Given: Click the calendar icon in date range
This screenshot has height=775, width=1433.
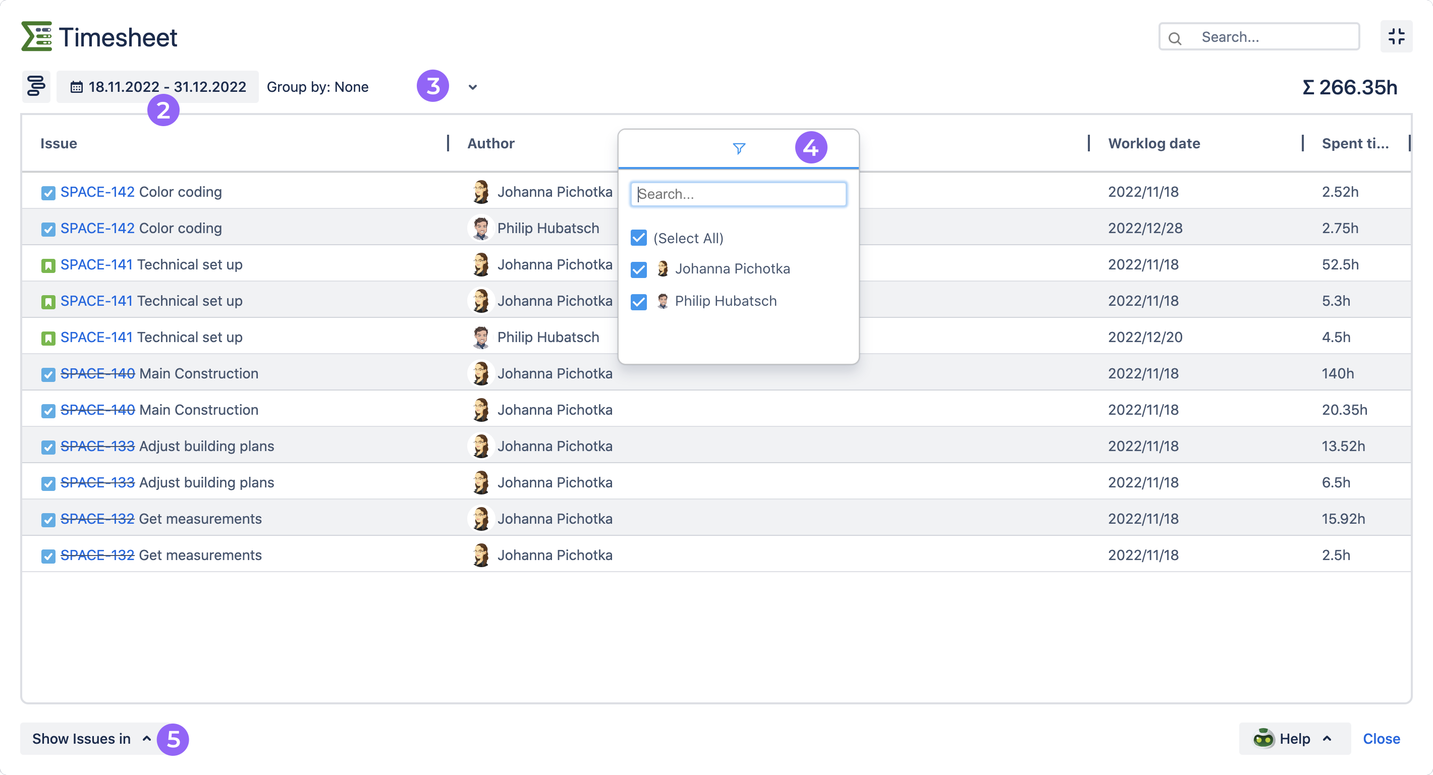Looking at the screenshot, I should coord(77,87).
